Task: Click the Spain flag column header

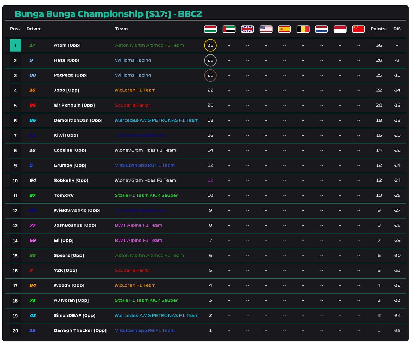Action: (x=284, y=29)
